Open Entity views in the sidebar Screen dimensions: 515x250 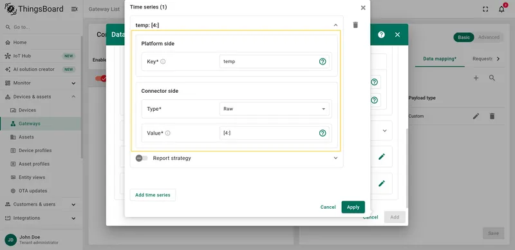tap(41, 177)
